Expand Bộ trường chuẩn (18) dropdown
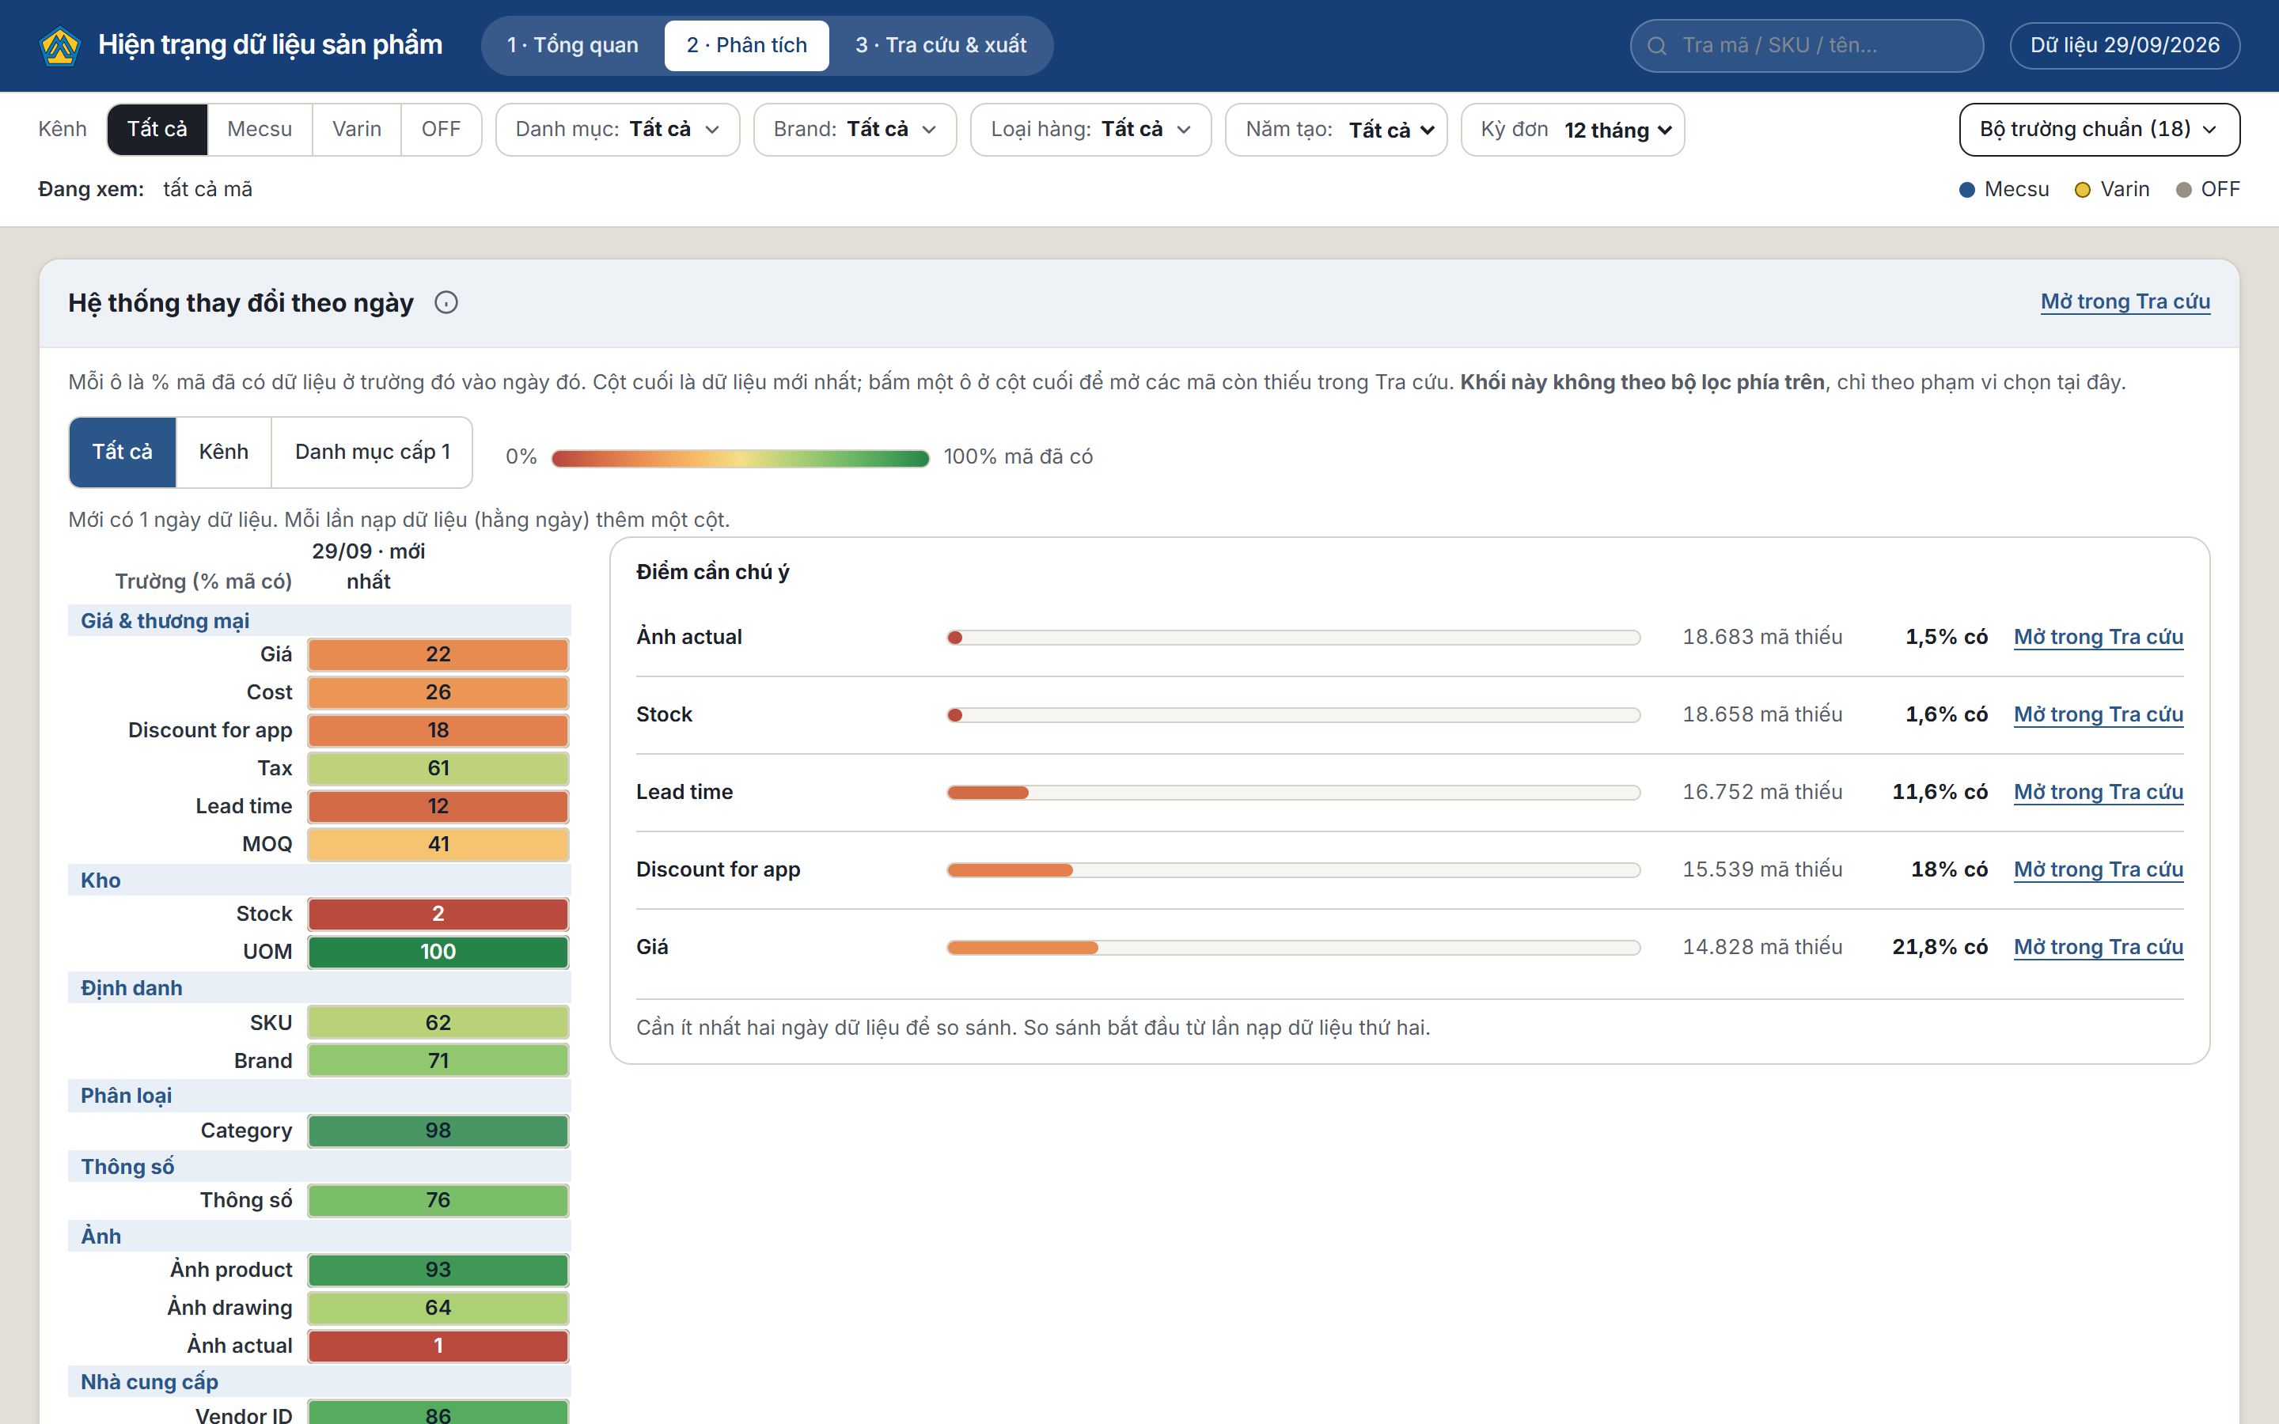Screen dimensions: 2279x1424 coord(2099,129)
